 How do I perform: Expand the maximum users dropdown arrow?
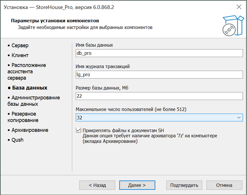tap(239, 118)
